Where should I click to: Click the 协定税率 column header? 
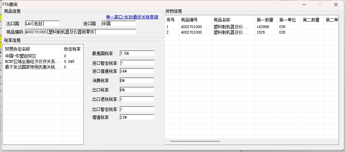73,49
